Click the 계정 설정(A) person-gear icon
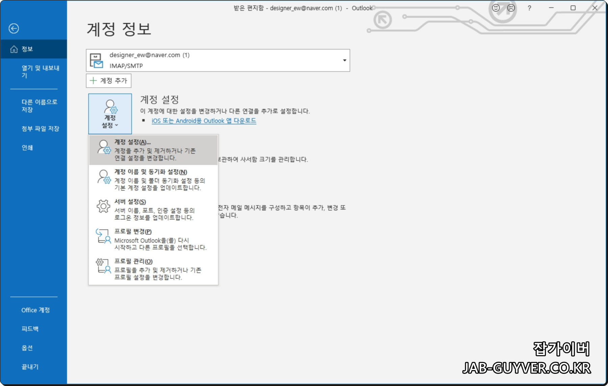The width and height of the screenshot is (608, 386). (x=104, y=147)
